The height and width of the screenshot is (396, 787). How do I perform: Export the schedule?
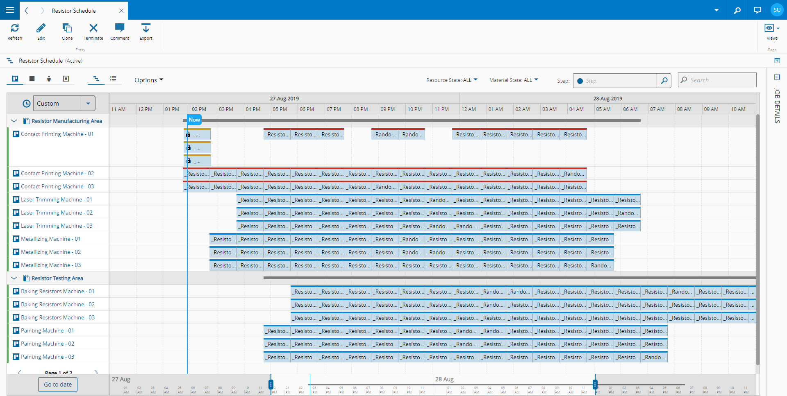pyautogui.click(x=146, y=28)
